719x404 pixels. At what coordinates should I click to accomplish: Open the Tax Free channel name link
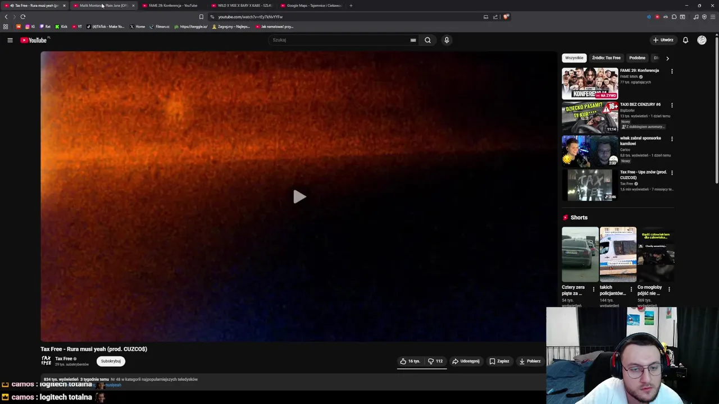point(63,359)
